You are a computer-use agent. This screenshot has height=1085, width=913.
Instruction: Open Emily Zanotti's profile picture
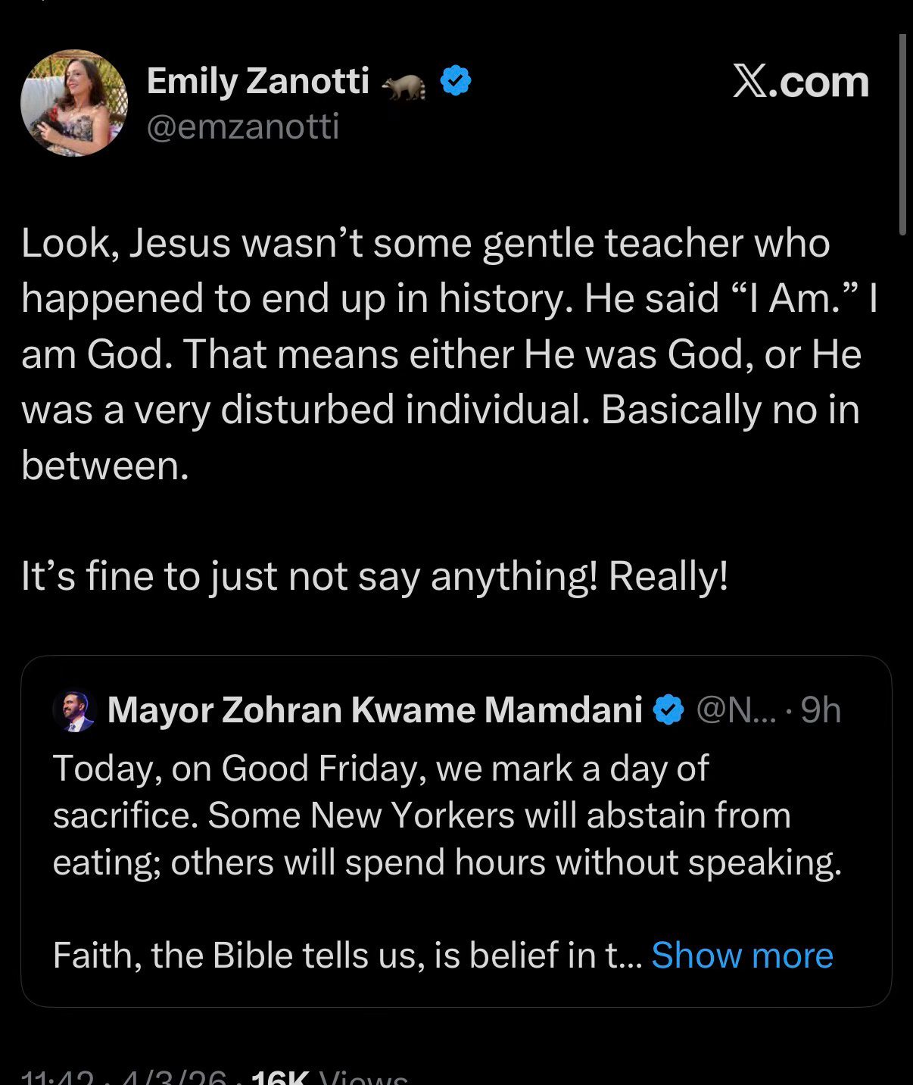point(74,104)
